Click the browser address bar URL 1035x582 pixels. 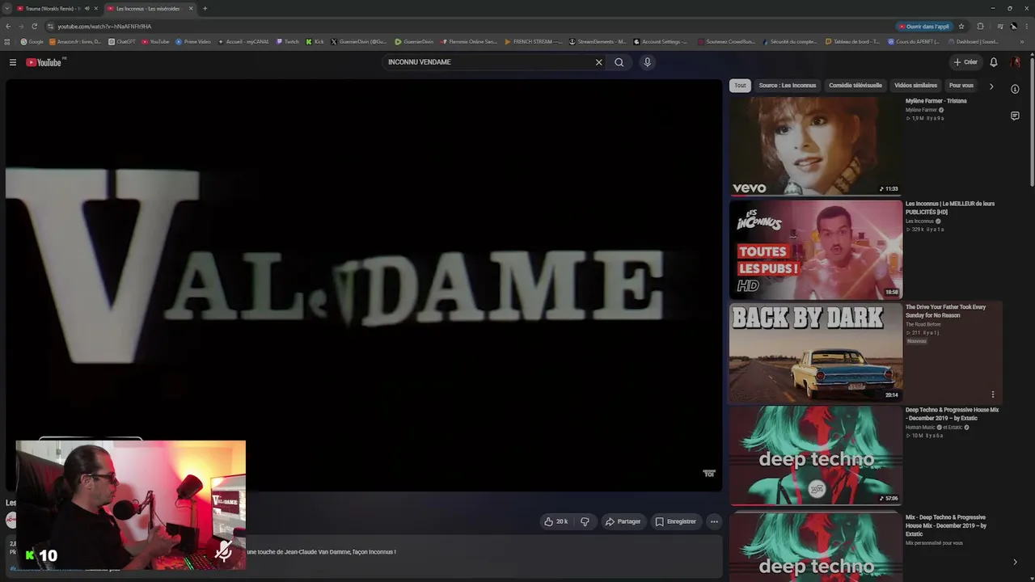(104, 27)
